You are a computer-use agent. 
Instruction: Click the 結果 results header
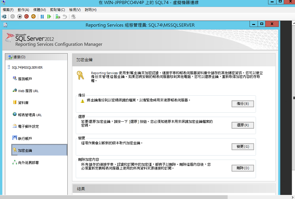coord(174,189)
